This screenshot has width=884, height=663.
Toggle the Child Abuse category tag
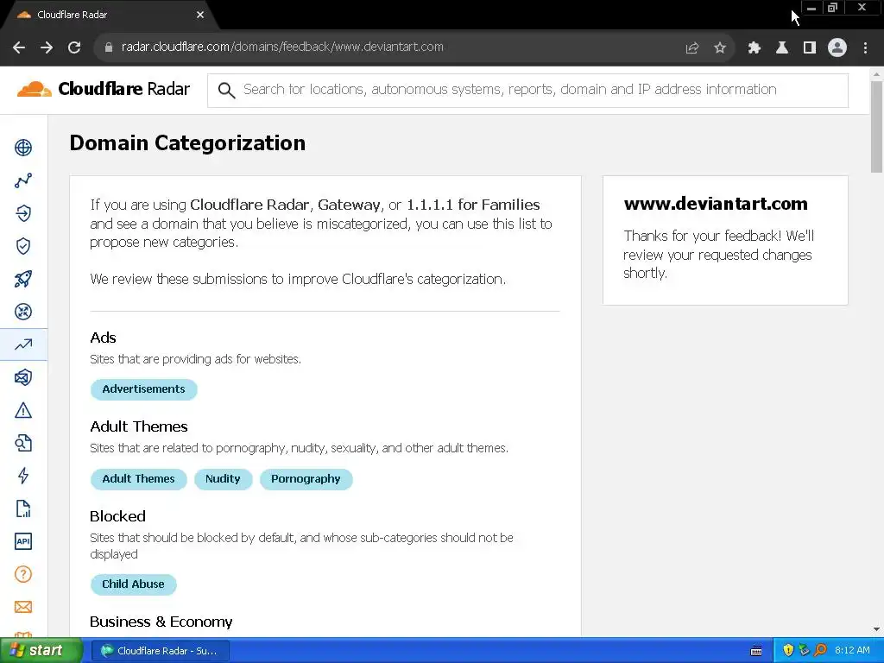tap(133, 584)
